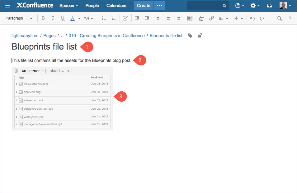The width and height of the screenshot is (297, 193).
Task: Insert a numbered list
Action: point(114,18)
